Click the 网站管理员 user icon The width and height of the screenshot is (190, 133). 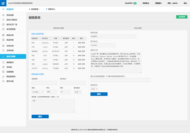(3, 76)
